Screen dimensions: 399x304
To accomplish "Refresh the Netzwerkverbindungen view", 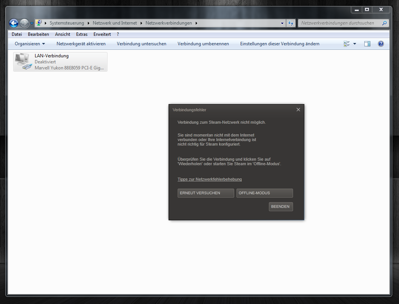I will click(x=291, y=23).
